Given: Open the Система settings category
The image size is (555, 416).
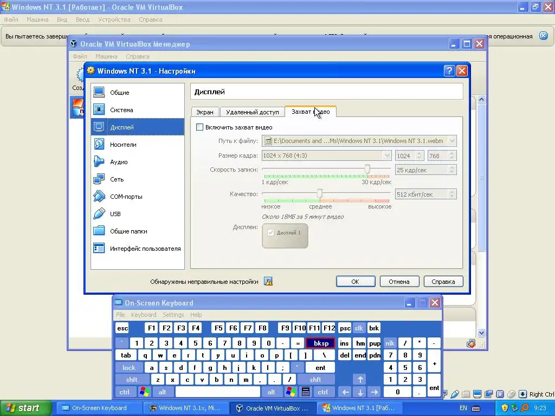Looking at the screenshot, I should tap(137, 109).
